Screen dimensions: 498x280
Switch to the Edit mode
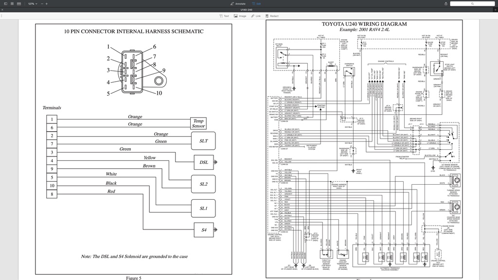pyautogui.click(x=257, y=3)
